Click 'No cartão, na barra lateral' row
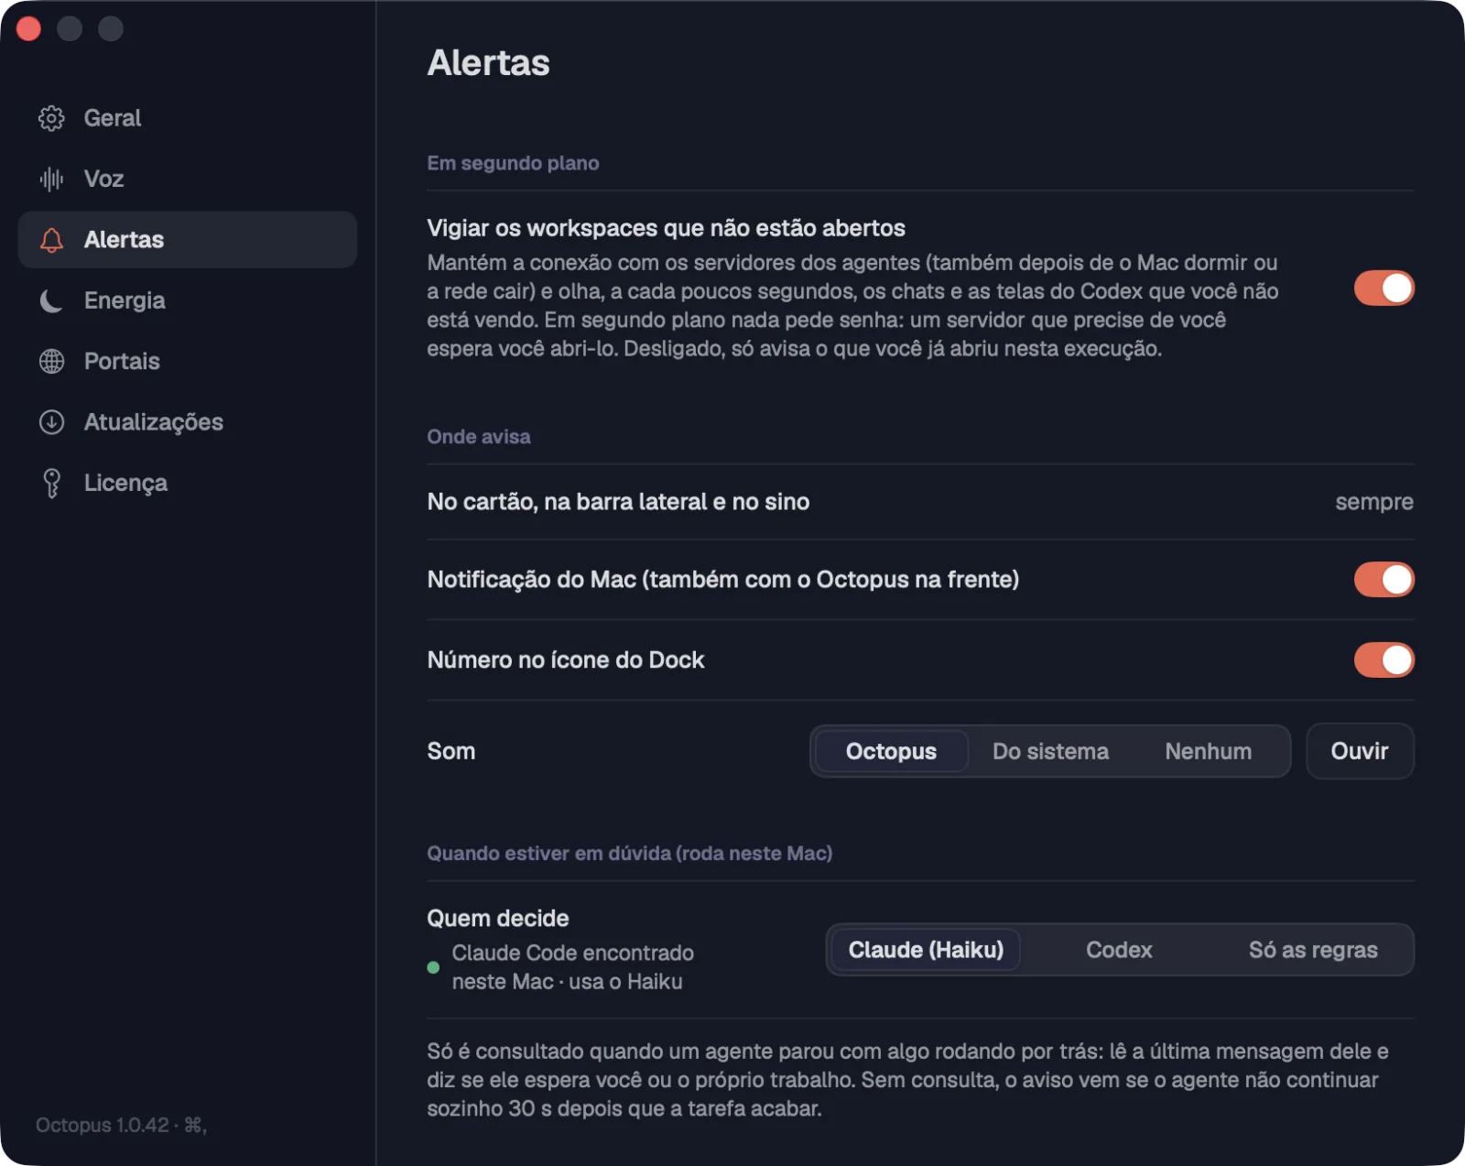 tap(920, 502)
